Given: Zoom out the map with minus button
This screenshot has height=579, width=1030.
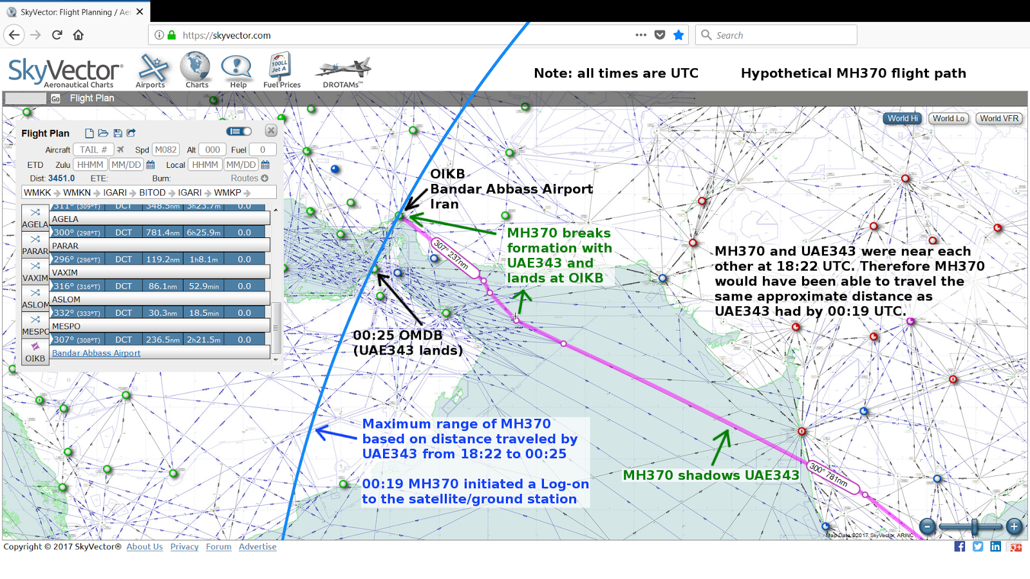Looking at the screenshot, I should pyautogui.click(x=928, y=527).
